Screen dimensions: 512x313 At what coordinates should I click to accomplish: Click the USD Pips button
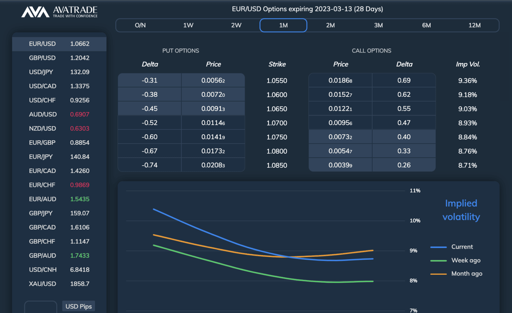[79, 306]
